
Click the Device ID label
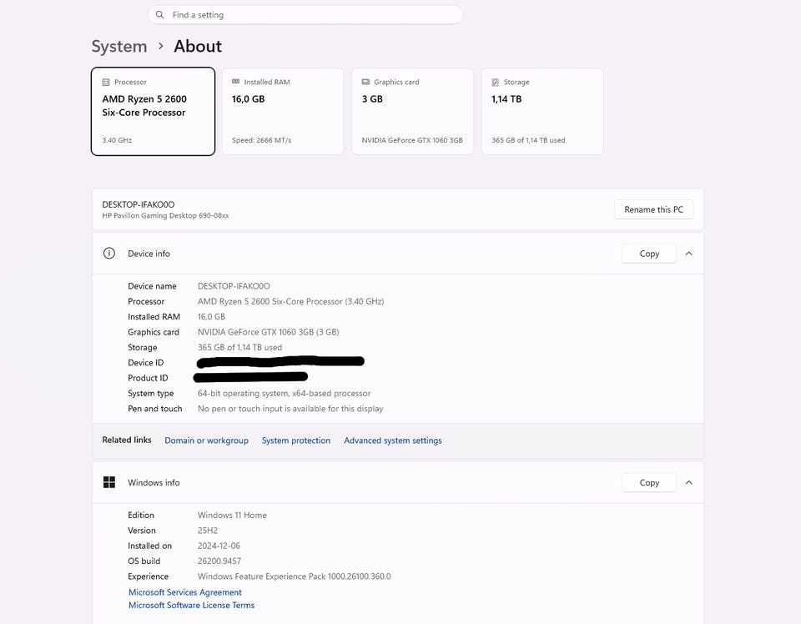[x=145, y=363]
